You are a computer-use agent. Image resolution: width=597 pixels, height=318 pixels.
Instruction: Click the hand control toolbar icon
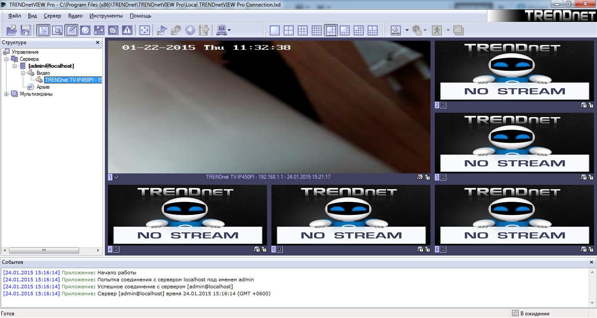point(417,30)
